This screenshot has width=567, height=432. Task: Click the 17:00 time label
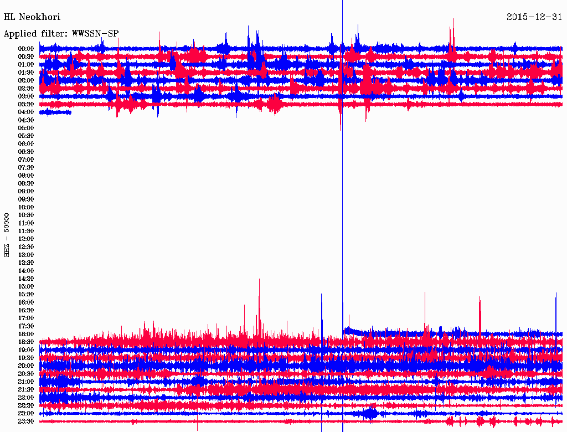[x=26, y=318]
